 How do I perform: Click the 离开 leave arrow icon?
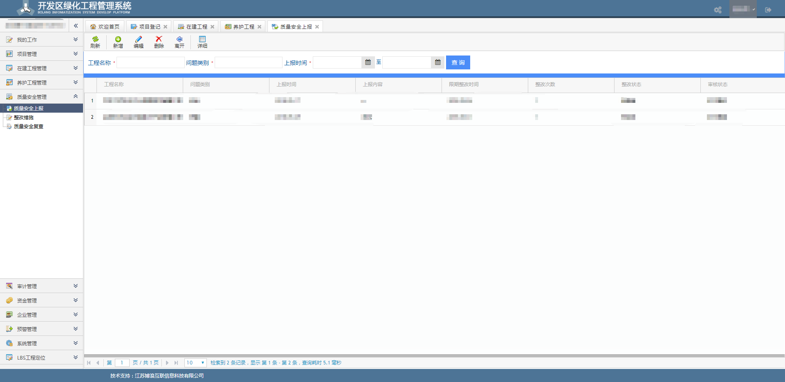tap(179, 40)
